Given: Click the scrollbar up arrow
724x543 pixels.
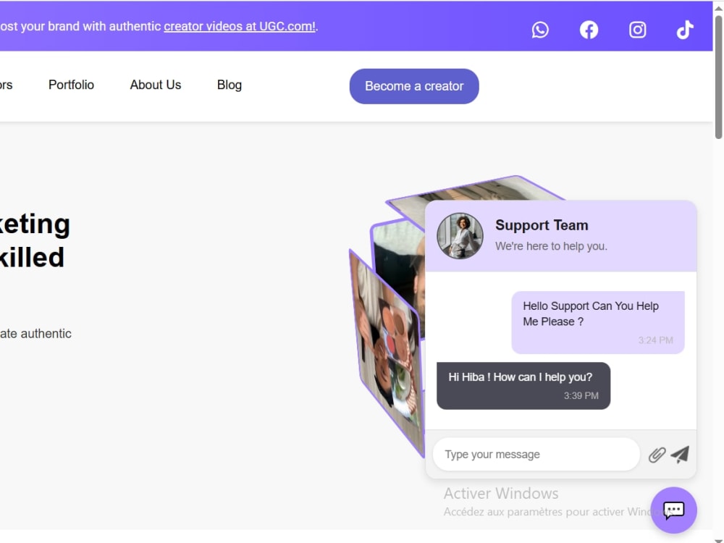Looking at the screenshot, I should [x=718, y=7].
